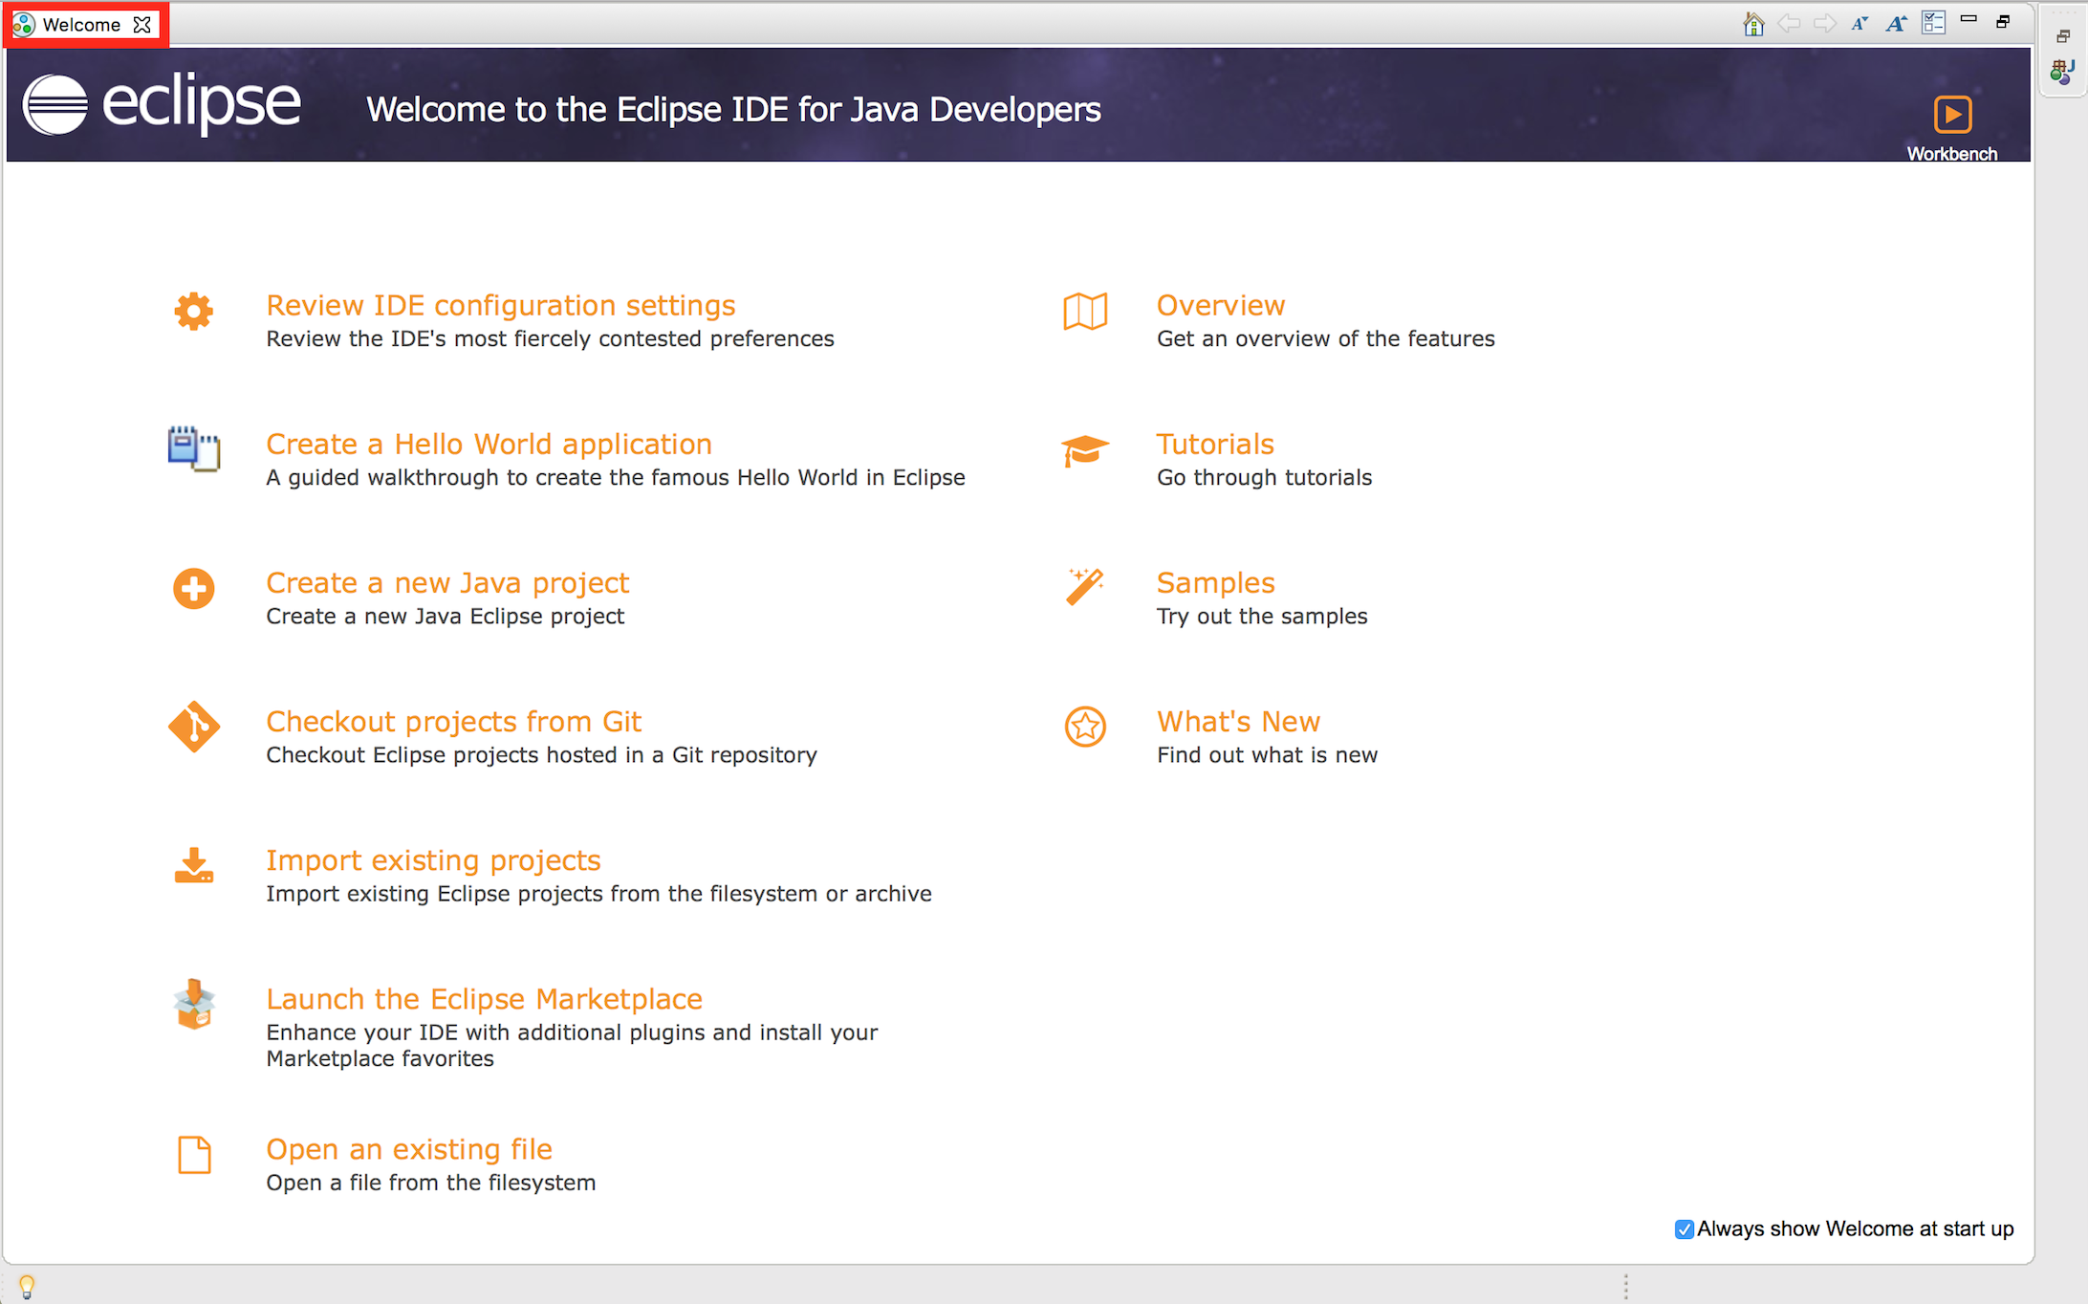Click the gear icon for IDE settings
The image size is (2088, 1304).
[x=193, y=312]
